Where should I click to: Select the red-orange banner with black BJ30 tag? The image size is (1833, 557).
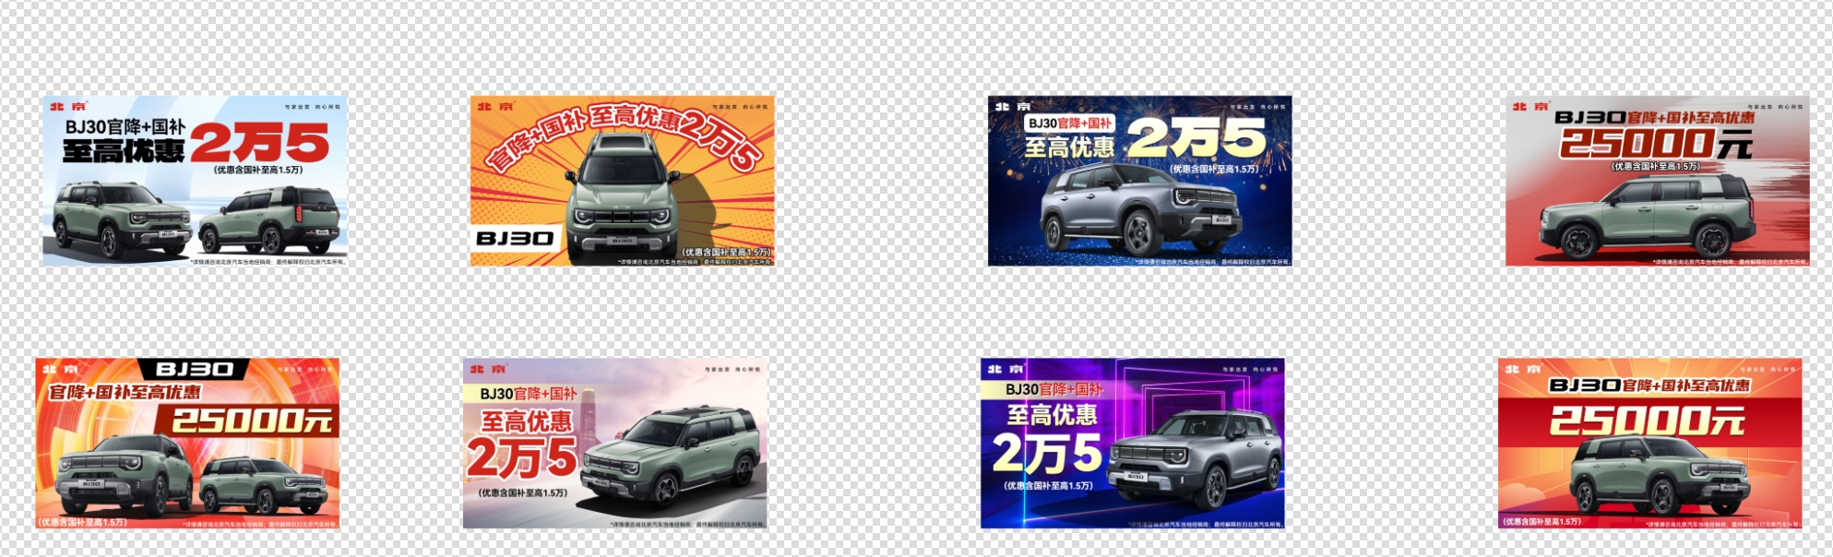point(187,444)
